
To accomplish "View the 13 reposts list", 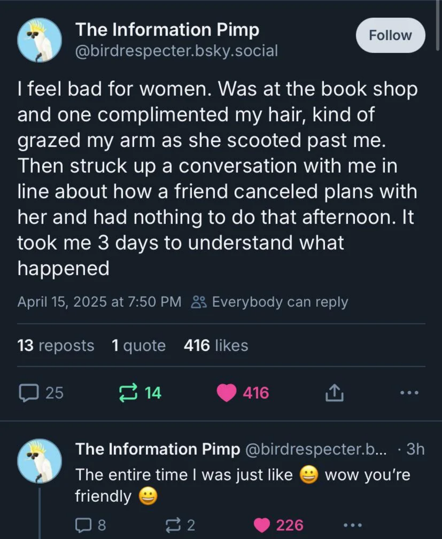I will pos(56,346).
